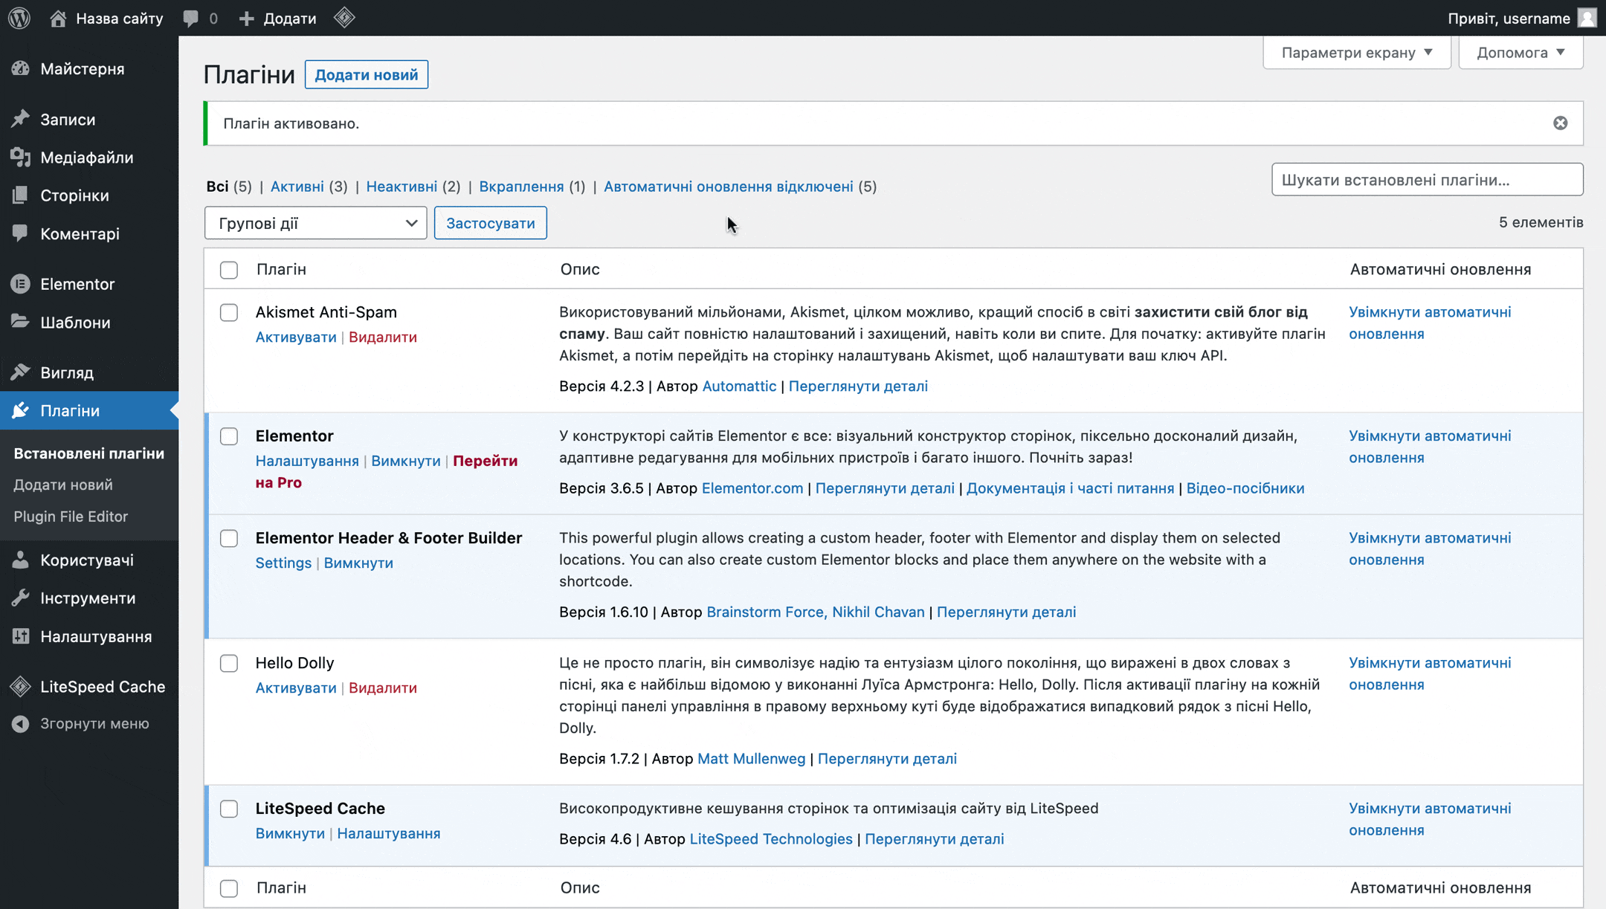Click the Інструменти wrench icon
The image size is (1606, 909).
[x=21, y=598]
